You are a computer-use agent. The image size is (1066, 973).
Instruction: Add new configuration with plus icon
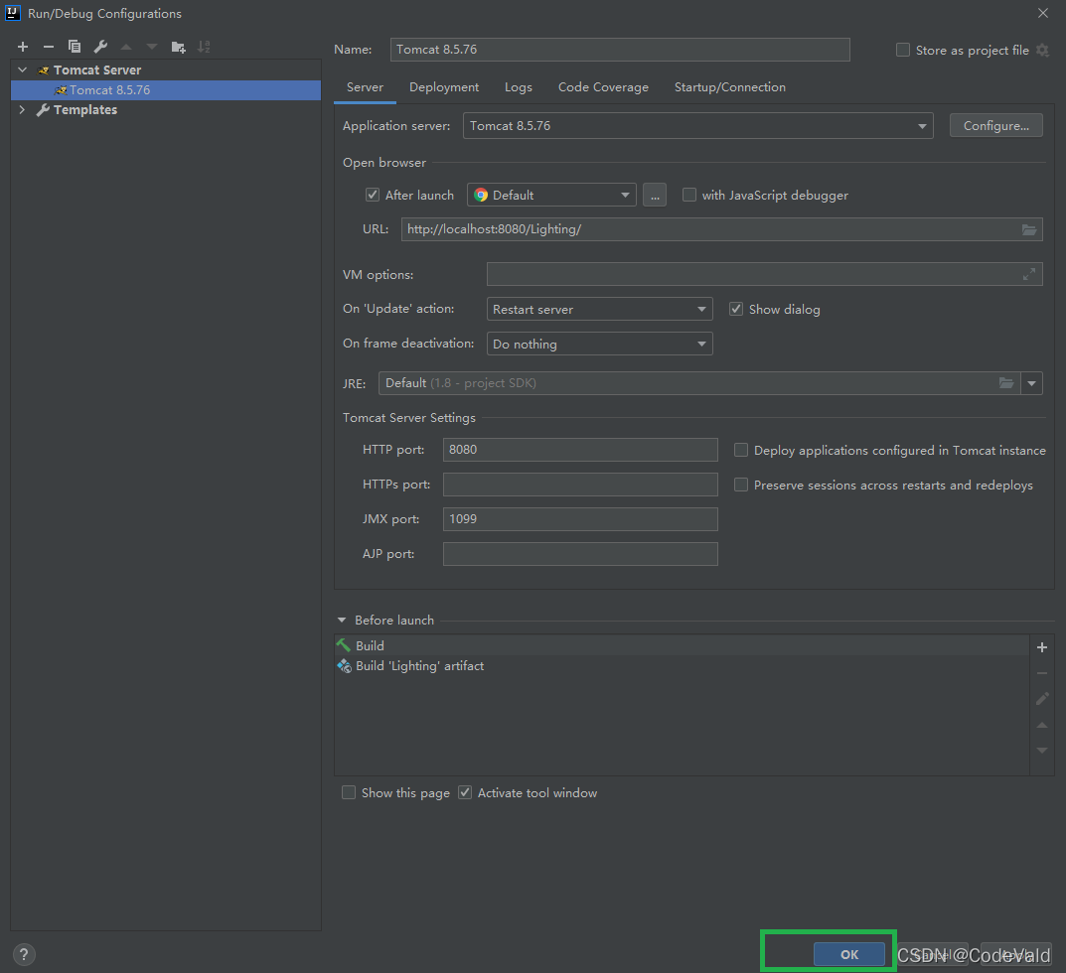(23, 47)
